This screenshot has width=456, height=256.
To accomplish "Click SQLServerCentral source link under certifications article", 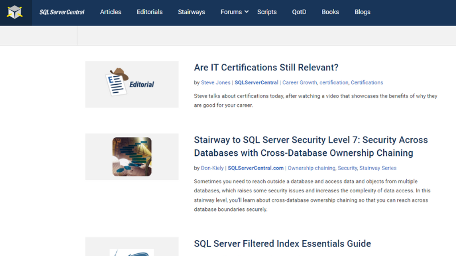I will coord(256,82).
